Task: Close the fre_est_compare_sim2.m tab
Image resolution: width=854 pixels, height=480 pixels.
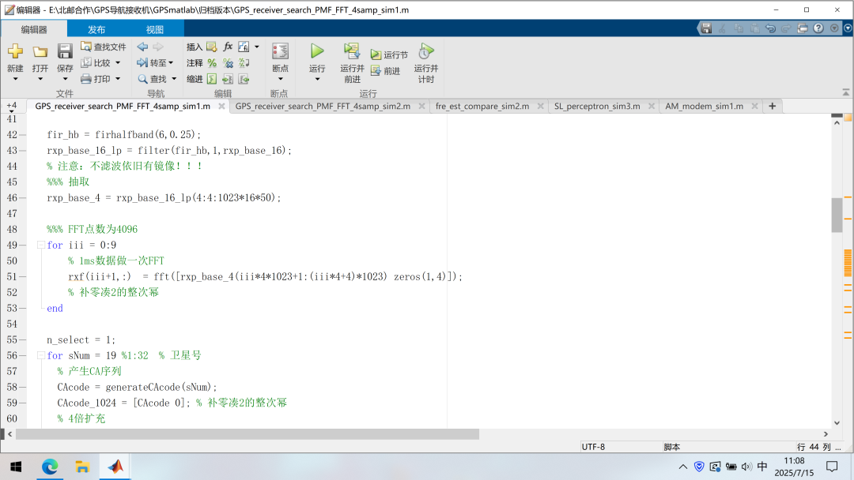Action: point(540,106)
